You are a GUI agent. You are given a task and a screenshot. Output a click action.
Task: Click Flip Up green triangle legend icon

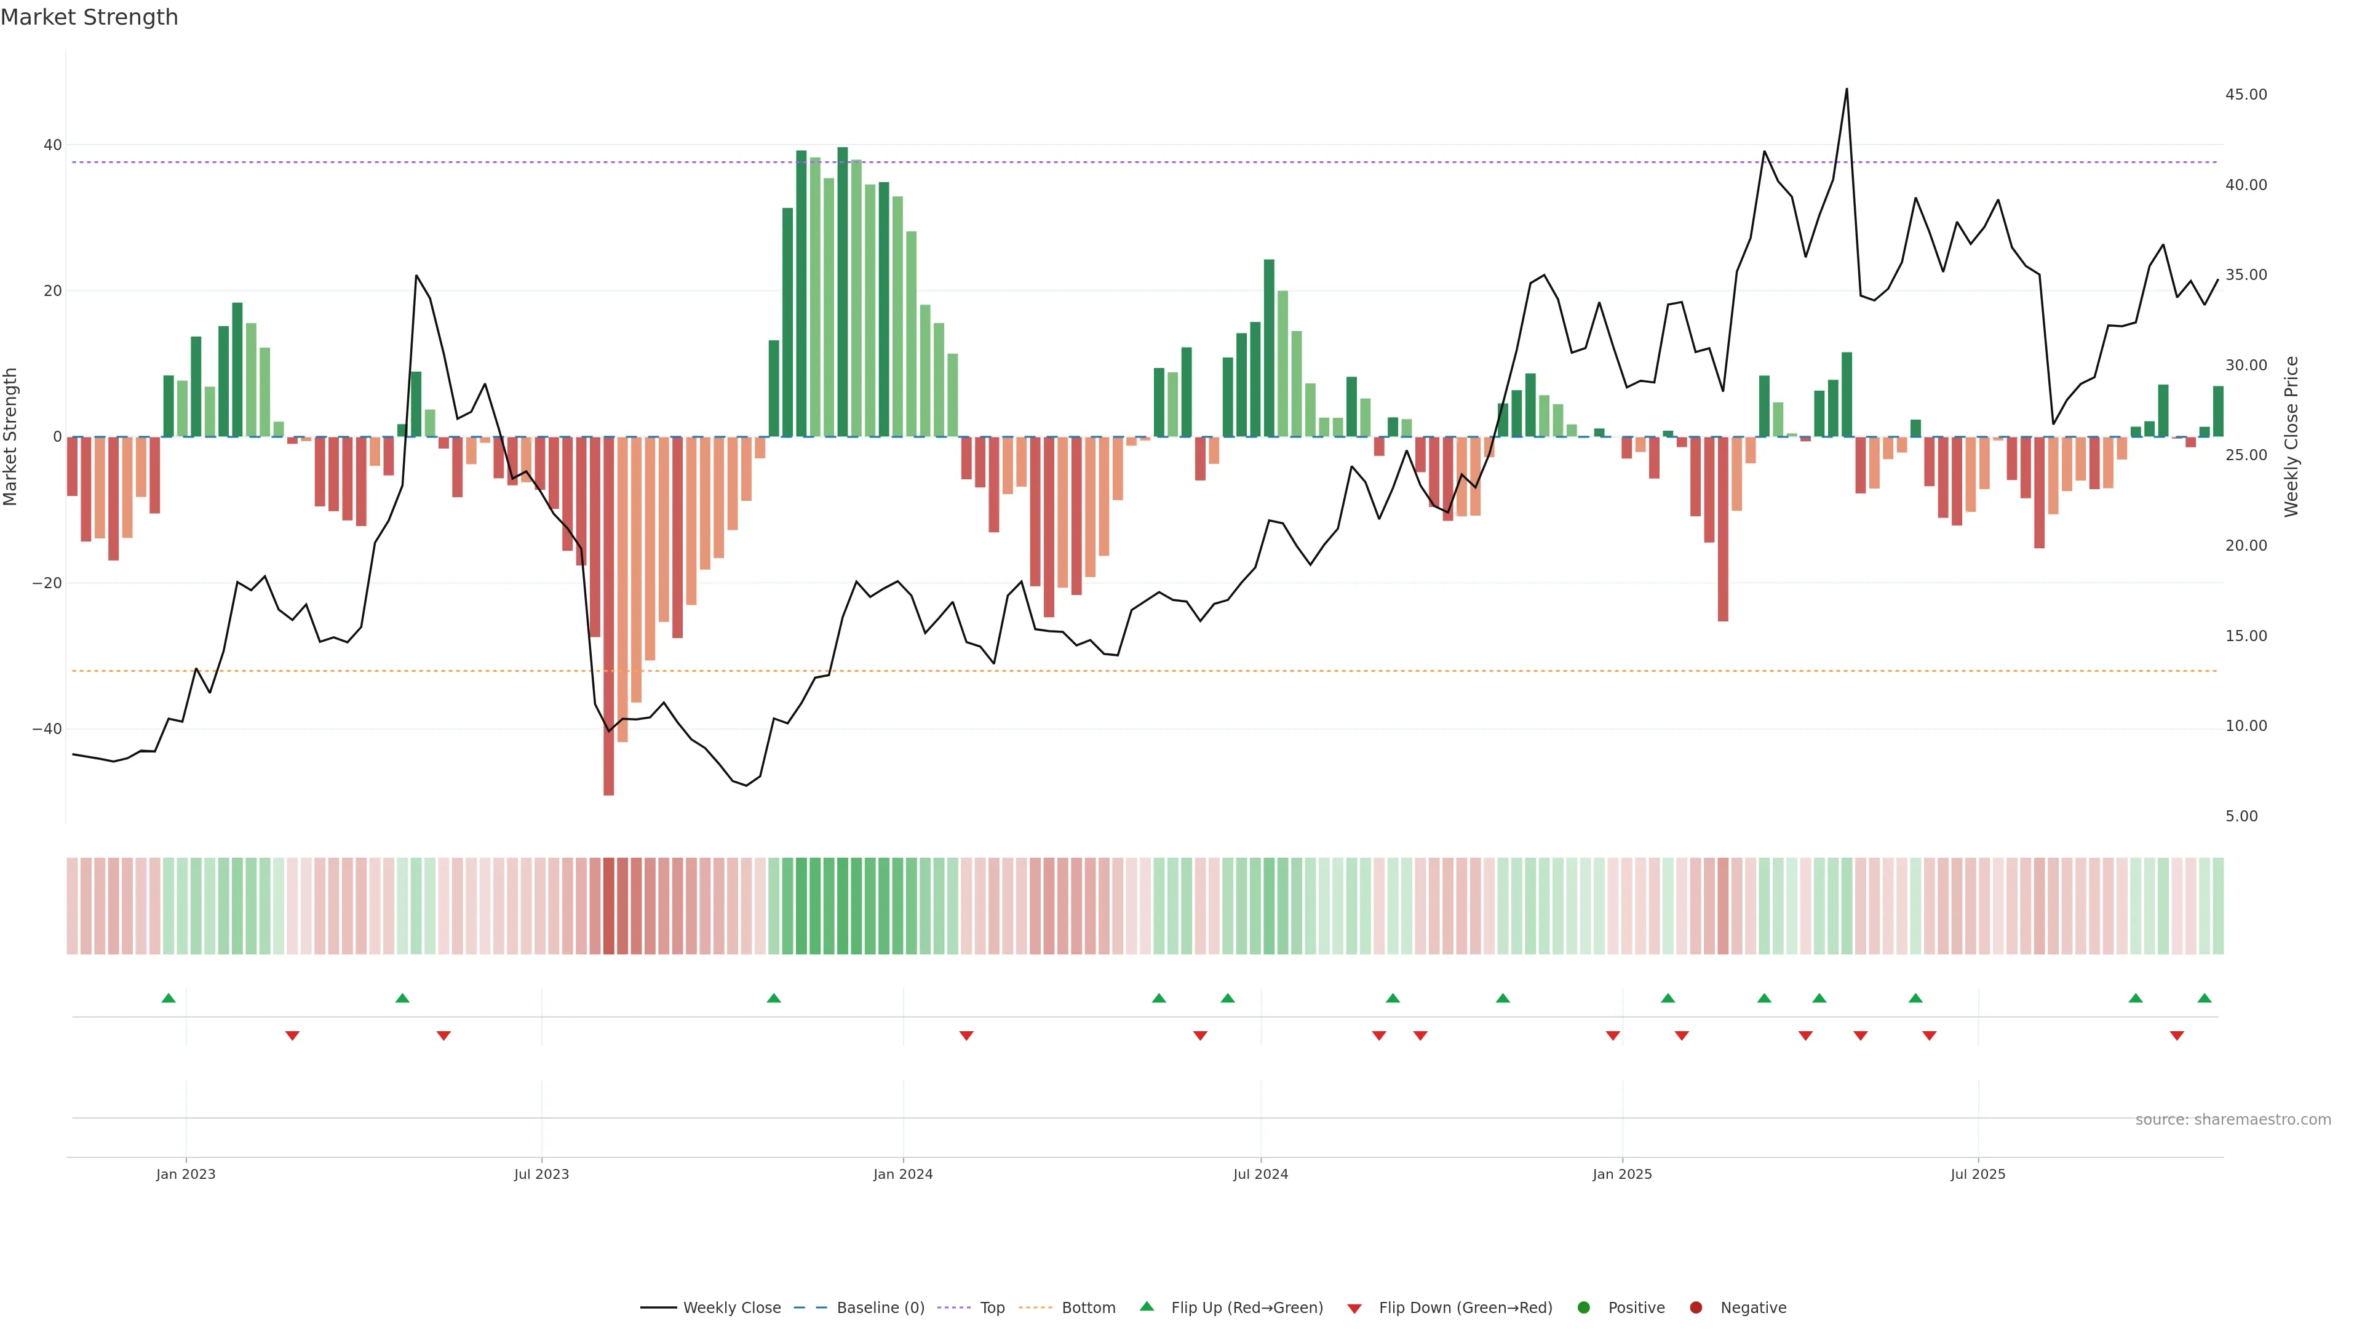point(1146,1306)
